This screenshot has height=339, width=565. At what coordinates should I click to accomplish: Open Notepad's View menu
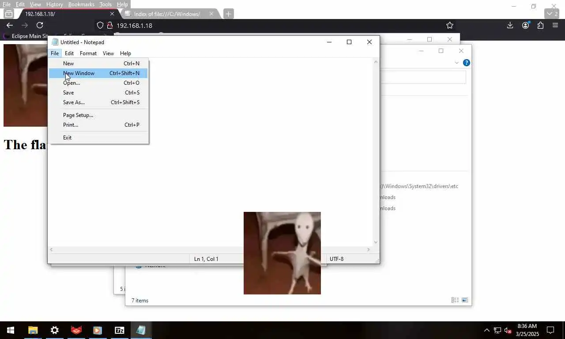point(108,53)
